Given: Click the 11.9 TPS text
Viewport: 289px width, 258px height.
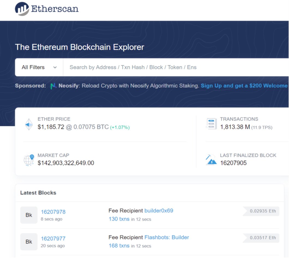Looking at the screenshot, I should pos(262,127).
